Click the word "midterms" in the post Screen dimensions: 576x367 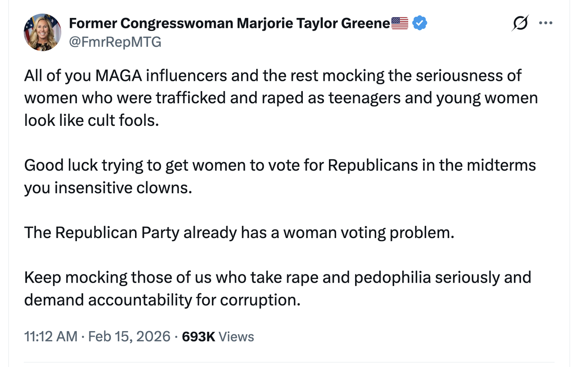501,165
